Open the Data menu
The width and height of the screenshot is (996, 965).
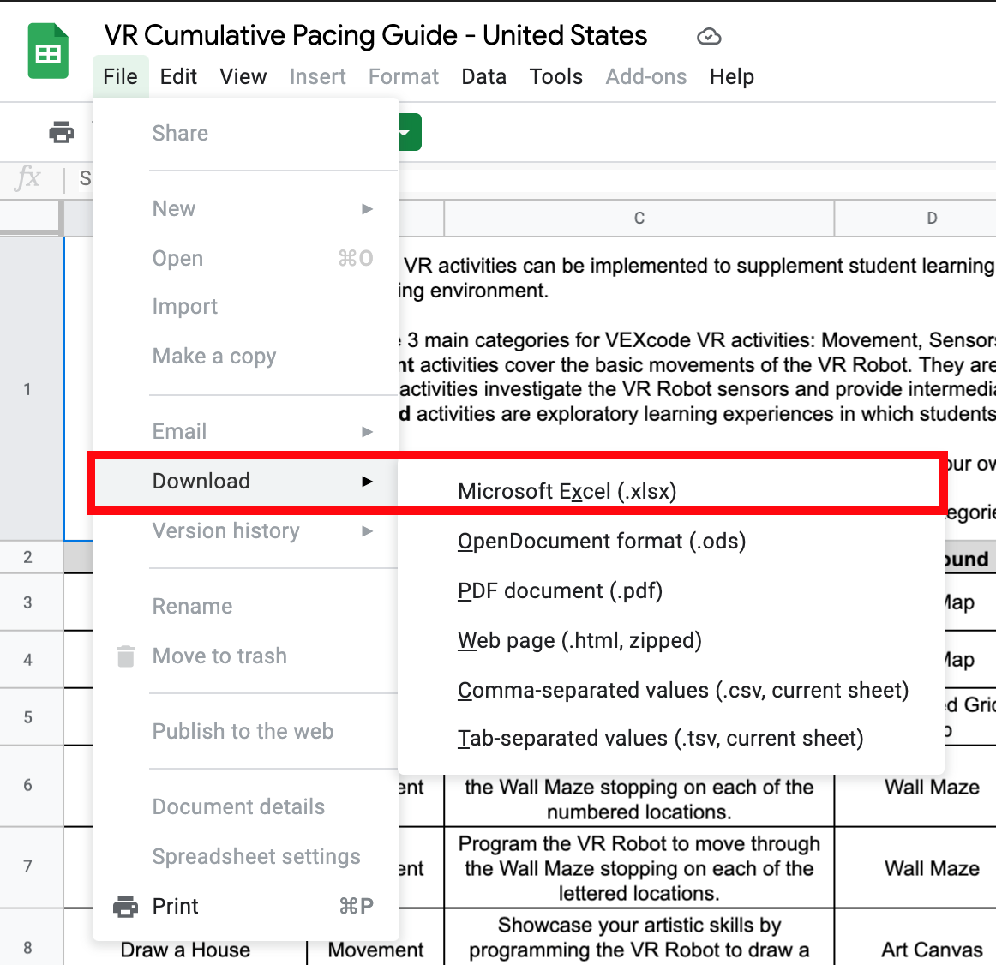coord(483,76)
